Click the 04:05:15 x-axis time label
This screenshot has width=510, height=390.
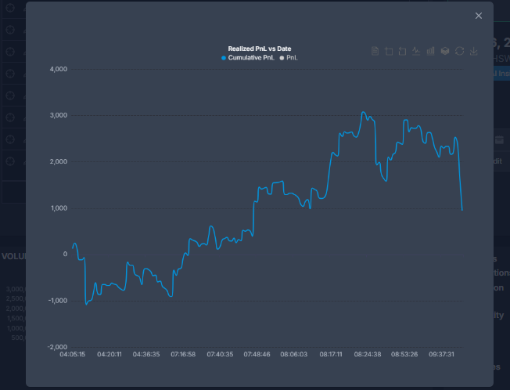coord(73,354)
